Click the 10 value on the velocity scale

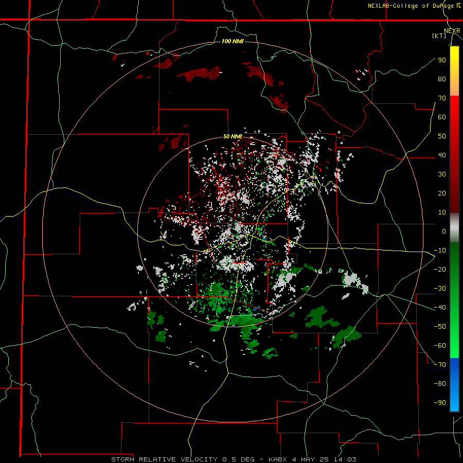[x=442, y=212]
